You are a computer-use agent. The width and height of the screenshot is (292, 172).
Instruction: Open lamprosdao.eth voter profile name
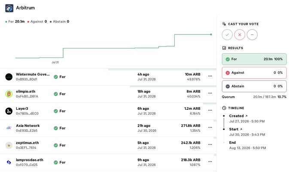(x=30, y=160)
